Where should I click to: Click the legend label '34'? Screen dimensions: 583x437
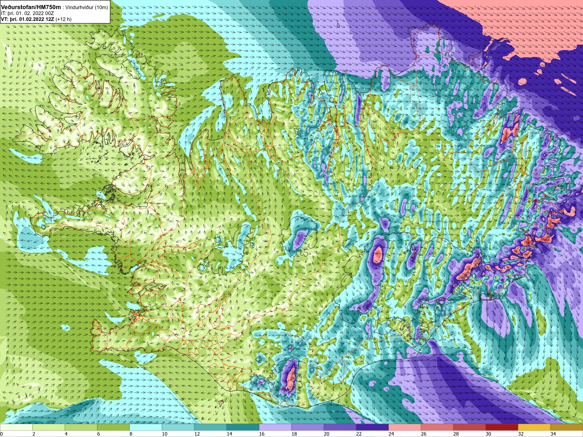[x=553, y=434]
